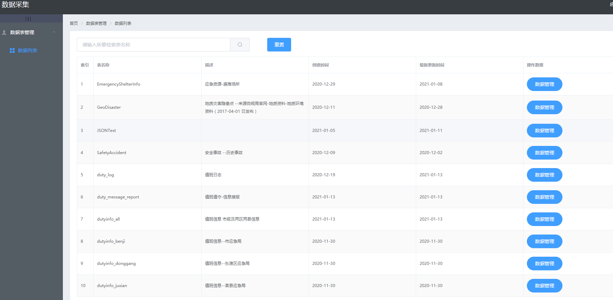Viewport: 613px width, 300px height.
Task: Click 数据表管理 in the breadcrumb
Action: (x=96, y=23)
